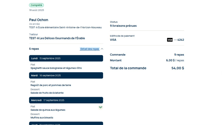The width and height of the screenshot is (222, 125).
Task: Select the Mercredi 17 septembre 2025 header
Action: [x=66, y=100]
